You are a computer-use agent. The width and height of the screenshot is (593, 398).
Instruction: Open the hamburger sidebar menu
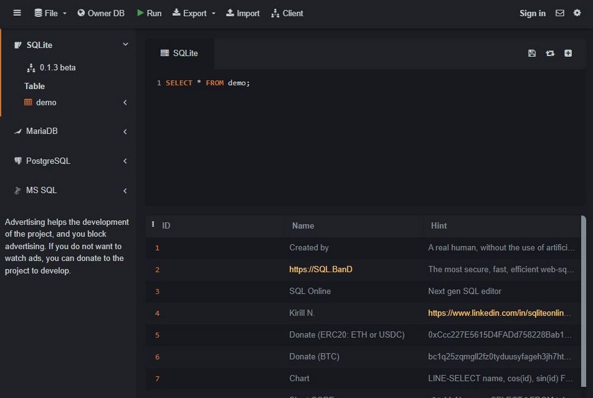(x=17, y=13)
